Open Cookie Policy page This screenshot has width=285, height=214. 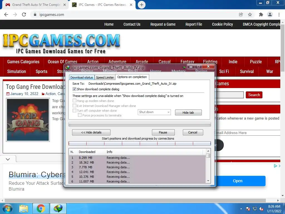point(222,25)
